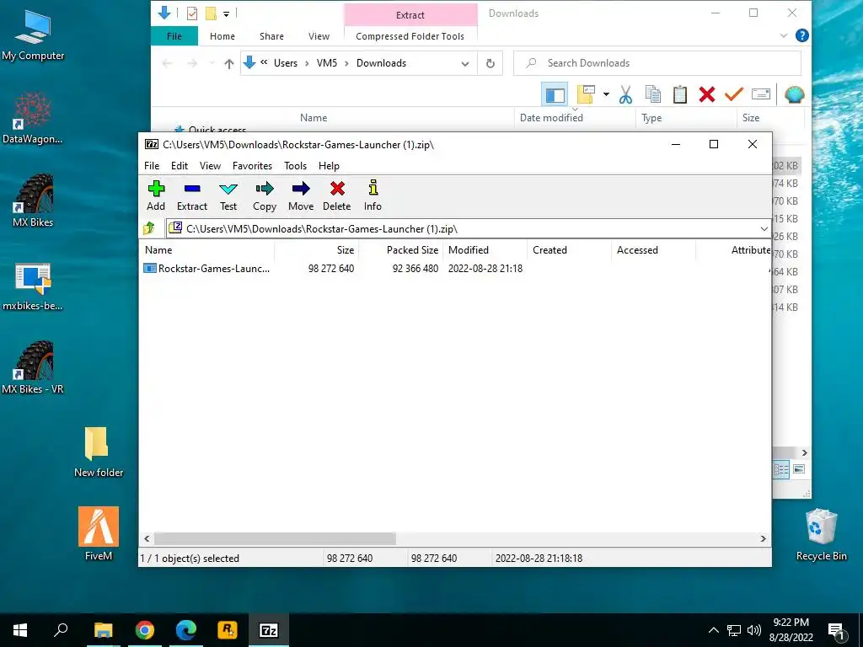Choose the Move tool in 7-Zip
Viewport: 863px width, 647px height.
click(301, 195)
